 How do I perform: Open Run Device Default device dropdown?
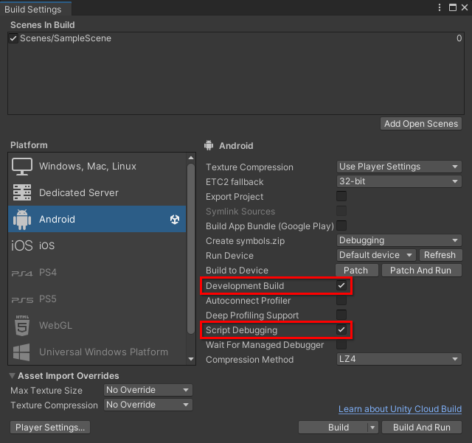376,255
